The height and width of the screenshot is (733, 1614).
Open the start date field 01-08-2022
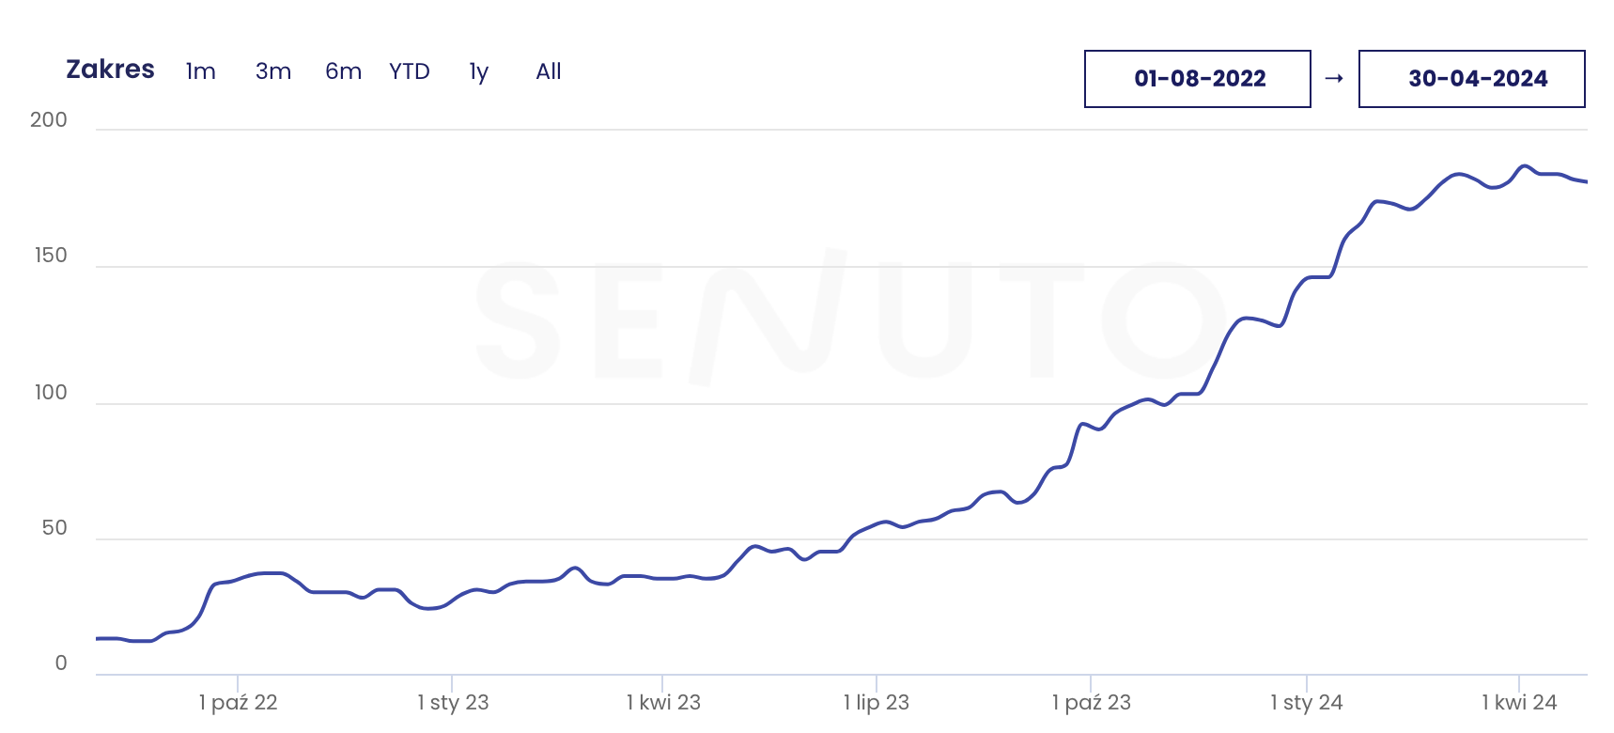click(1198, 79)
